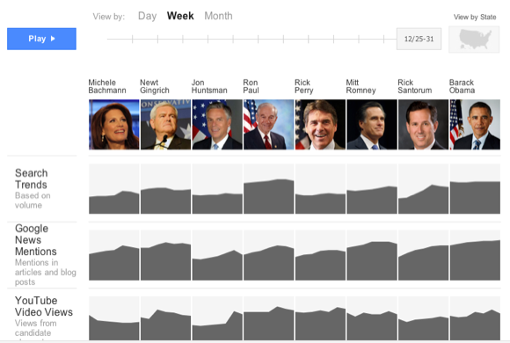The height and width of the screenshot is (343, 510).
Task: Click the first tick on the timeline
Action: tap(133, 39)
